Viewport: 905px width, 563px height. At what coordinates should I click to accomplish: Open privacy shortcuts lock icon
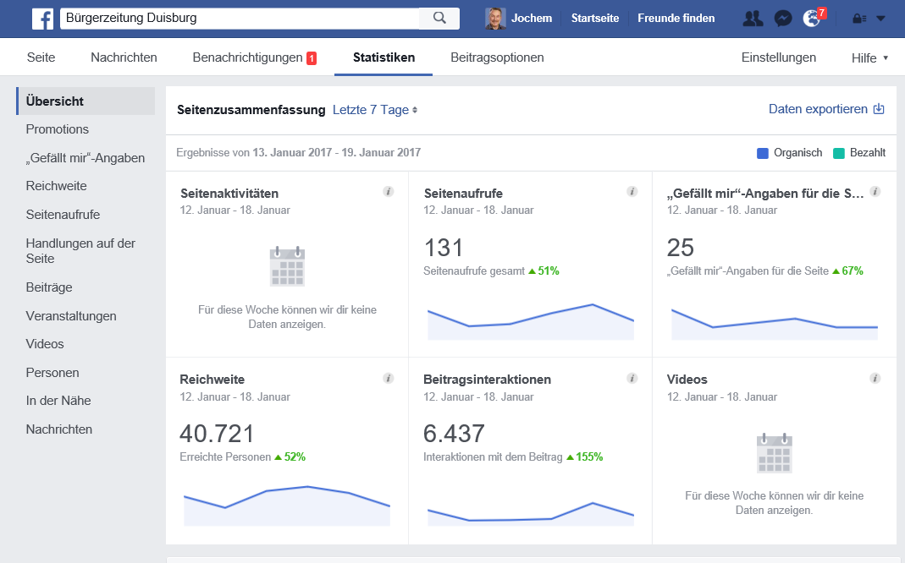tap(859, 19)
